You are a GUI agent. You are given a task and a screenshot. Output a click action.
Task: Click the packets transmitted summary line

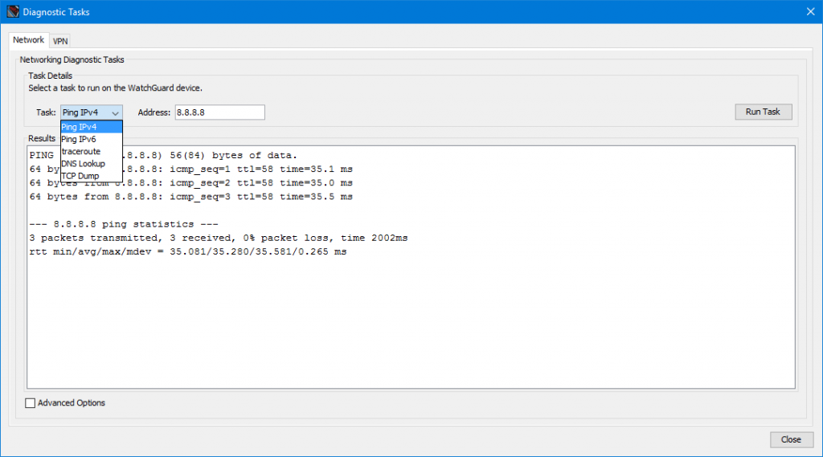click(219, 239)
